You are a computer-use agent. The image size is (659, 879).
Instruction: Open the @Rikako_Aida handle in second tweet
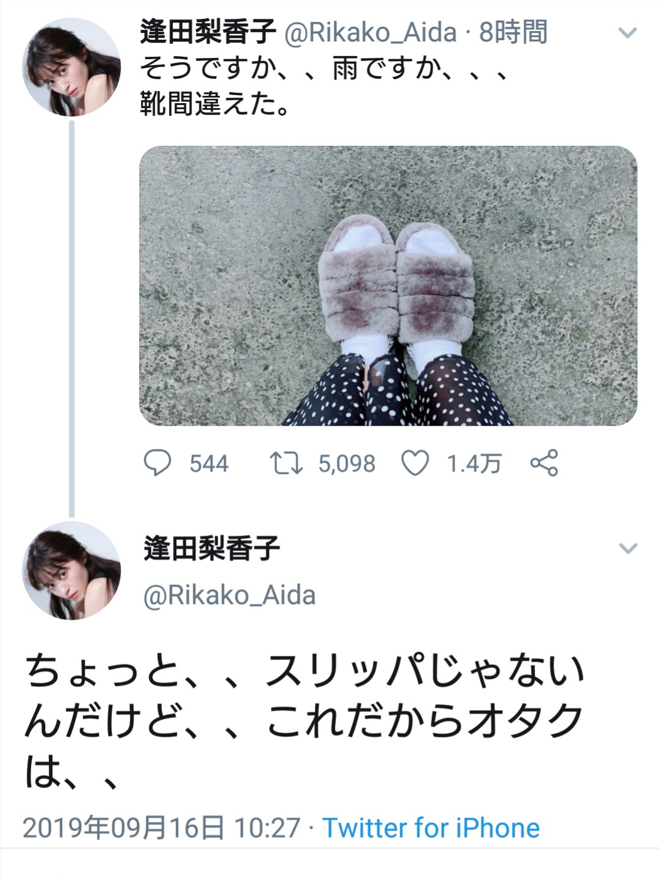[x=229, y=595]
